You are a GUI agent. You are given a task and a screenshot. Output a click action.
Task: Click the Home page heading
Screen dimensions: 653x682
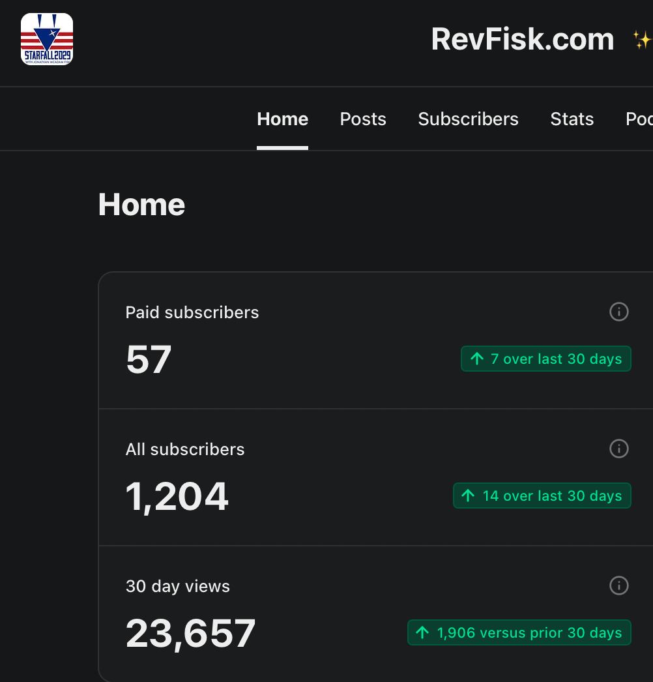(x=141, y=205)
